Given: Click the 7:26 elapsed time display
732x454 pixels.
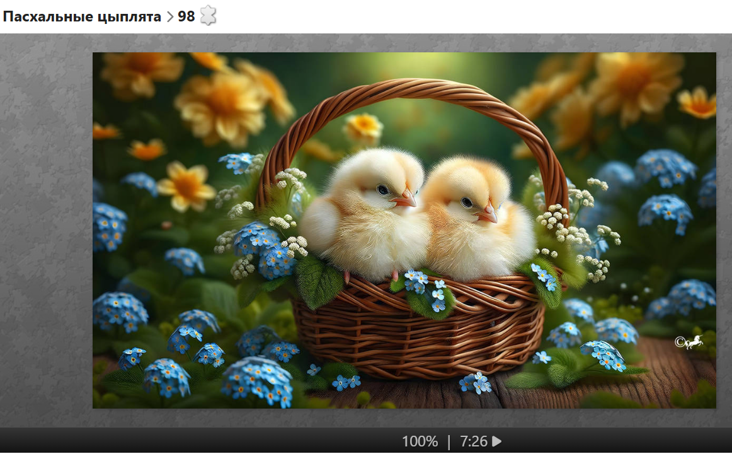Looking at the screenshot, I should [x=474, y=441].
